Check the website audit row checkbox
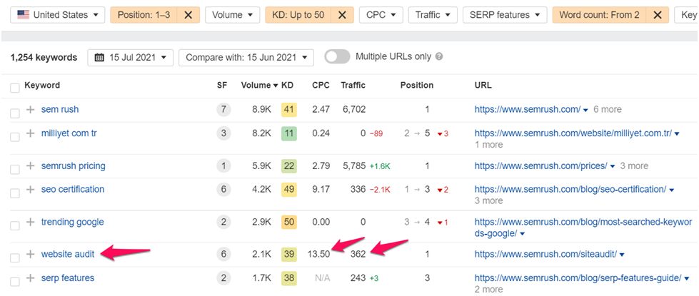699x296 pixels. point(15,257)
